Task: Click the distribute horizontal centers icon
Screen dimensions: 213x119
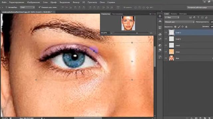Action: (x=107, y=7)
